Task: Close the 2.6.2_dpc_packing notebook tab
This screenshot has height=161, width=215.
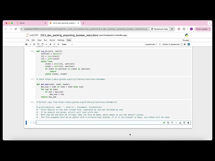Action: 78,23
